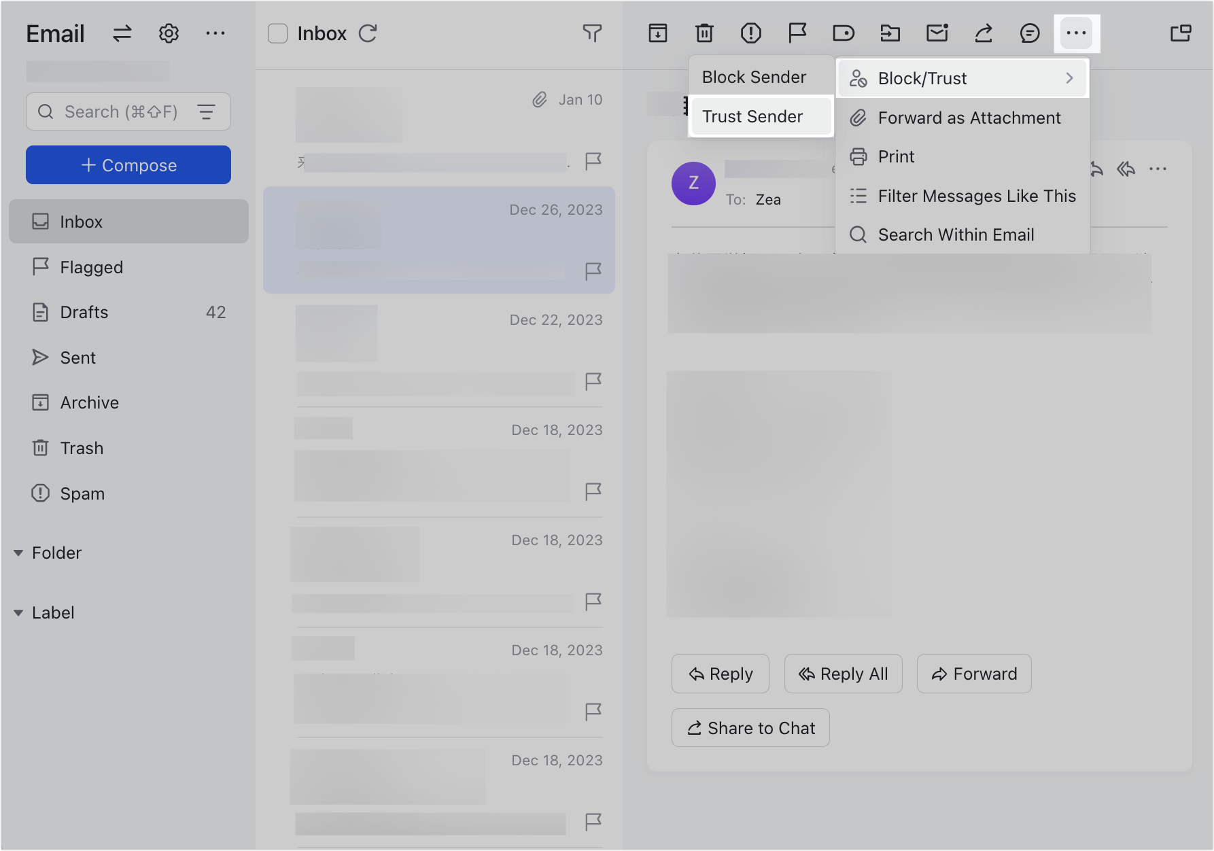The image size is (1214, 851).
Task: Open email in separate window icon
Action: (1181, 33)
